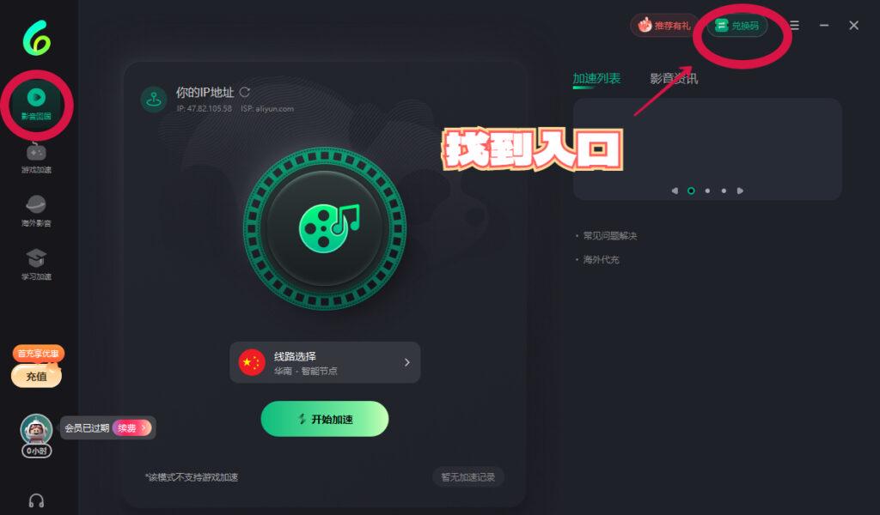Open the 影音加速 sidebar section
Image resolution: width=880 pixels, height=515 pixels.
click(36, 104)
